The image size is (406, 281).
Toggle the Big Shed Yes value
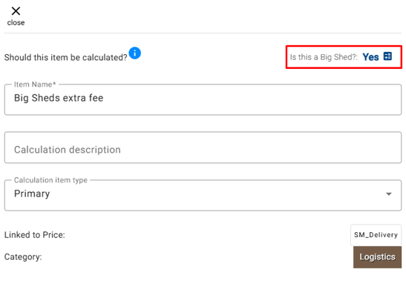[x=370, y=57]
